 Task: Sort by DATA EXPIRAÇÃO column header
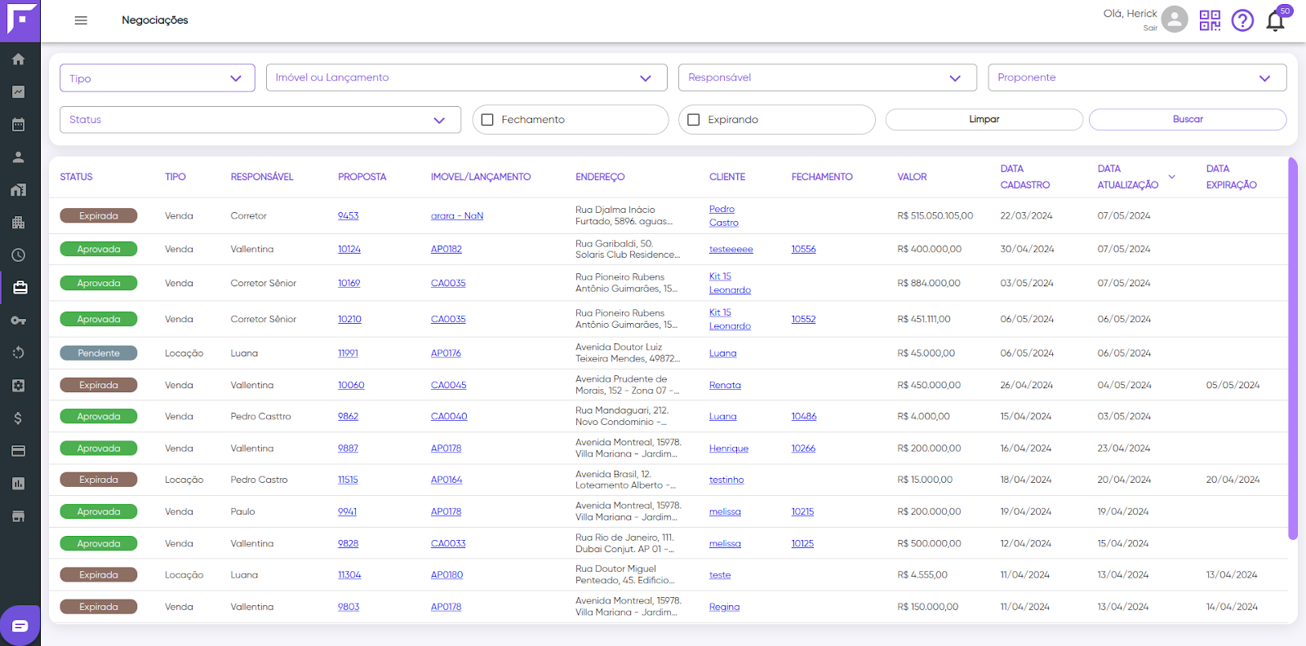[1232, 177]
